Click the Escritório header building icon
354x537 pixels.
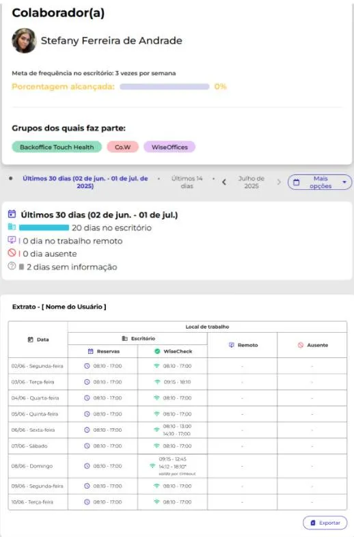[x=125, y=338]
